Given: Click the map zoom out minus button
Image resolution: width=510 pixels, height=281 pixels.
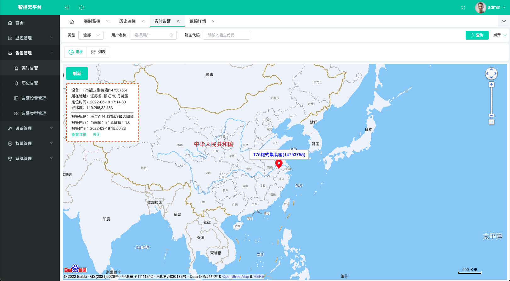Looking at the screenshot, I should 491,122.
